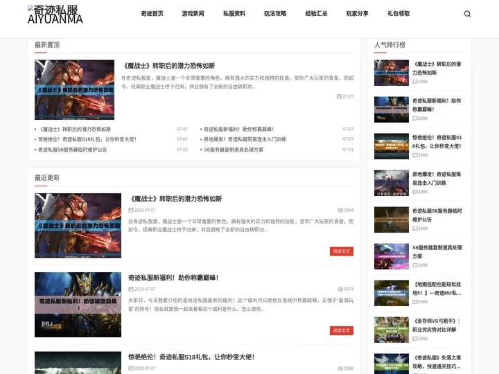Open sidebar thumbnail for 奇迹私服新福利
The width and height of the screenshot is (499, 374).
[x=392, y=109]
